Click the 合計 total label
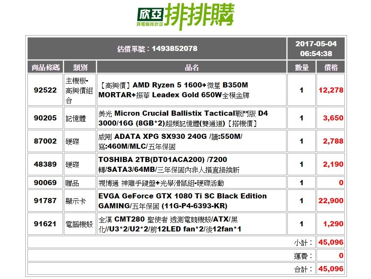The height and width of the screenshot is (279, 371). [x=303, y=269]
